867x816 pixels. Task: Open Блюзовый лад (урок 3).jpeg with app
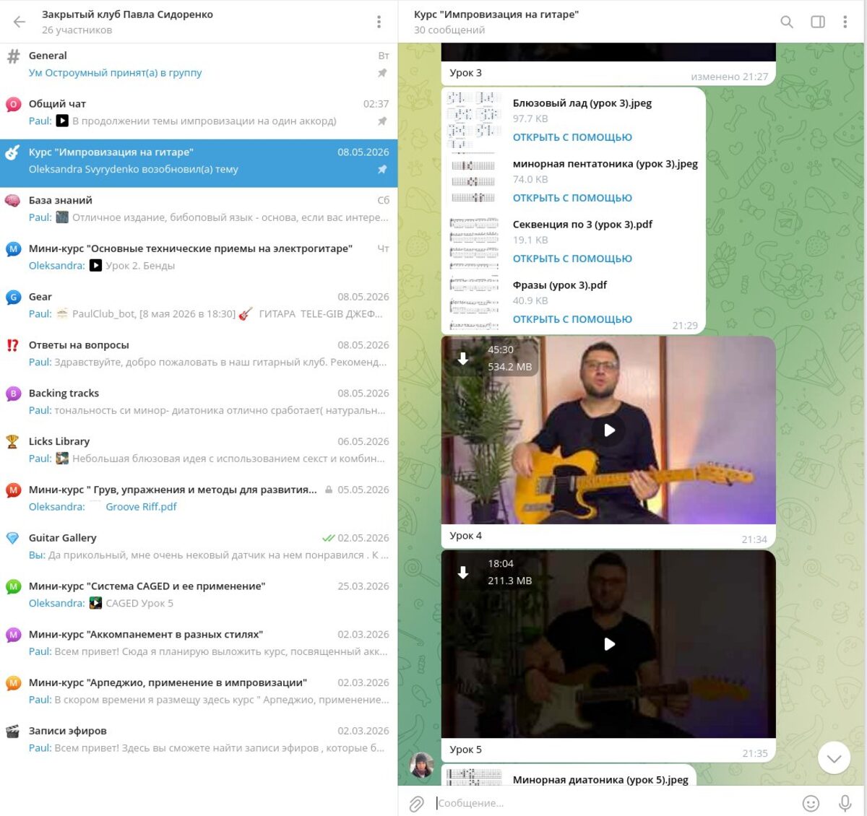[572, 137]
